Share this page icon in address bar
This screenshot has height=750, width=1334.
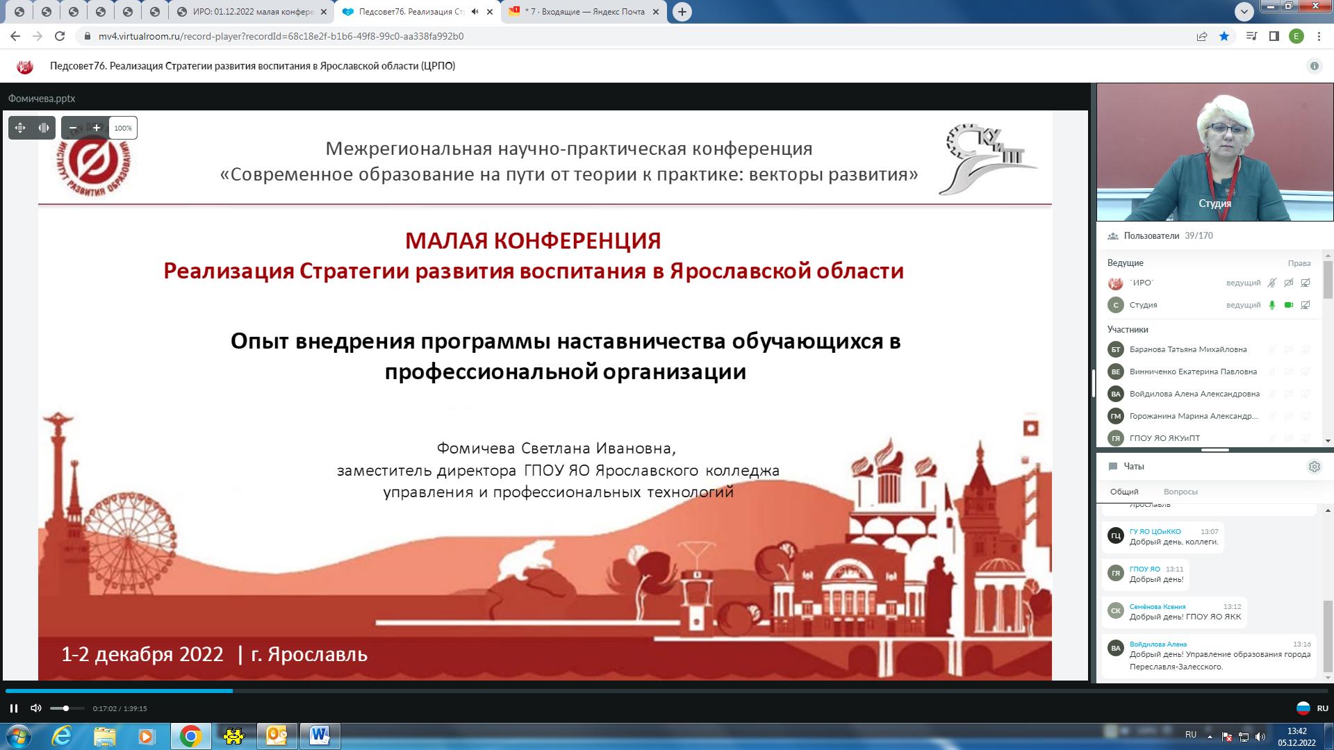coord(1202,36)
